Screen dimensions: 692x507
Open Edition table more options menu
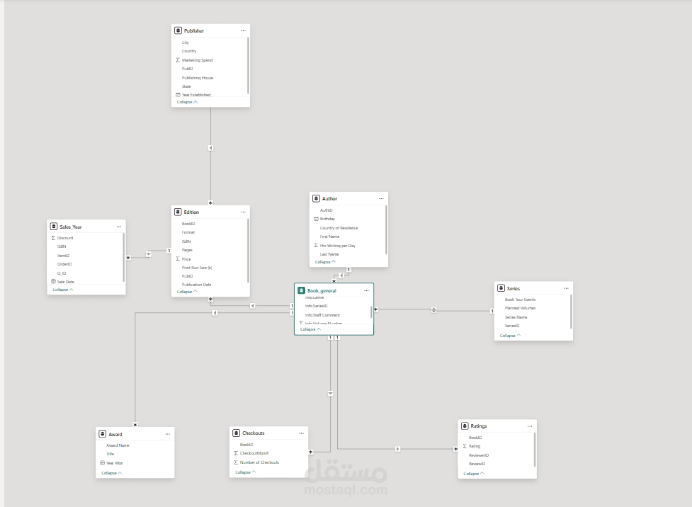click(243, 212)
